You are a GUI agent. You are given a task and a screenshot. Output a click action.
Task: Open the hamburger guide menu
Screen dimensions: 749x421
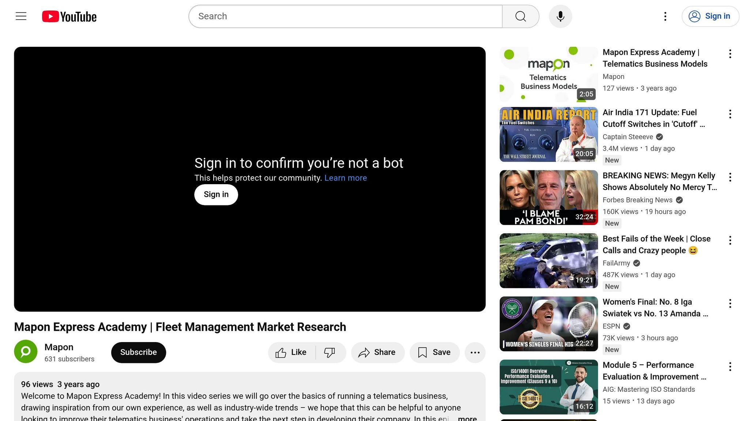click(21, 16)
